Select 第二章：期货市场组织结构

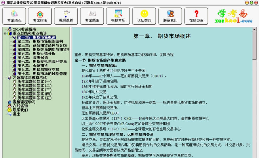pyautogui.click(x=40, y=41)
